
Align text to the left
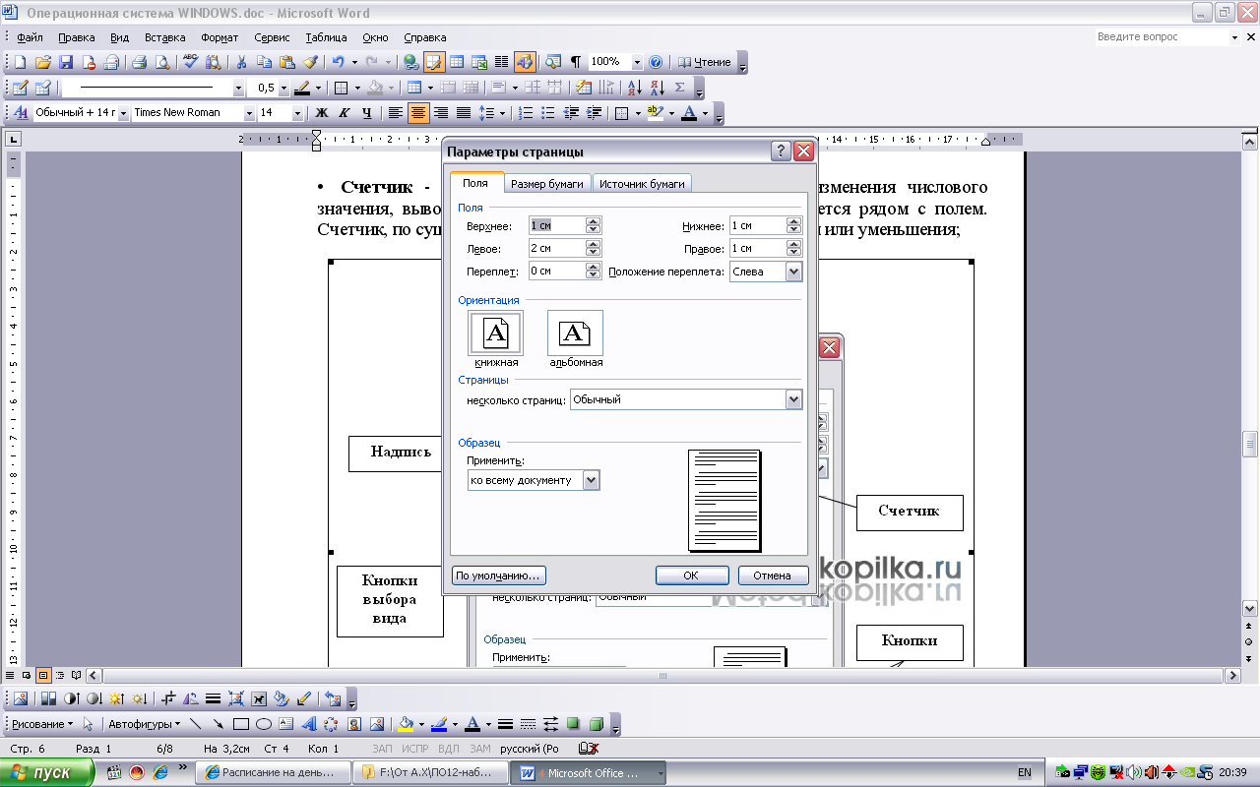click(396, 113)
